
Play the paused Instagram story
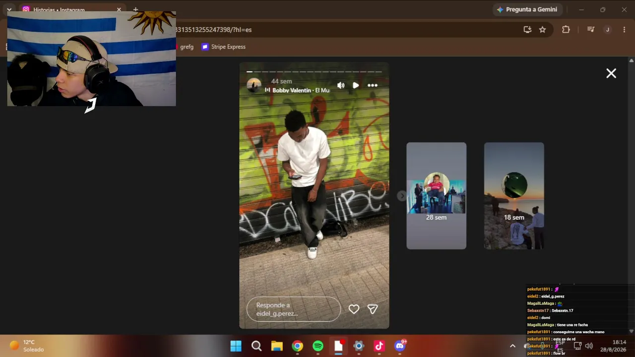[x=356, y=85]
